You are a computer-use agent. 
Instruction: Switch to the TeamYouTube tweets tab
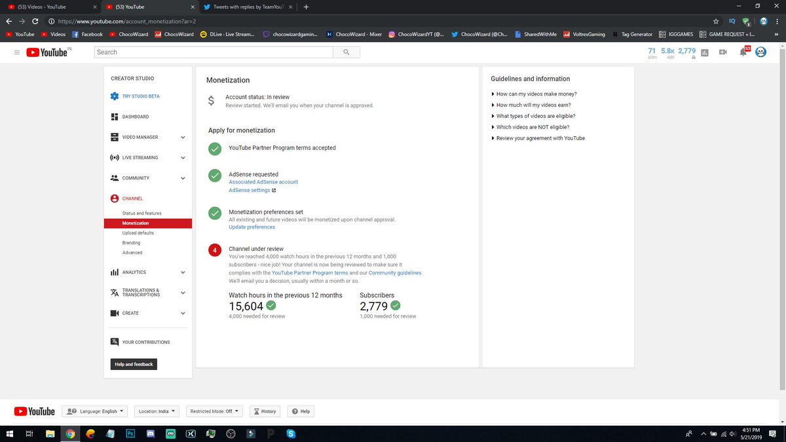(x=248, y=7)
